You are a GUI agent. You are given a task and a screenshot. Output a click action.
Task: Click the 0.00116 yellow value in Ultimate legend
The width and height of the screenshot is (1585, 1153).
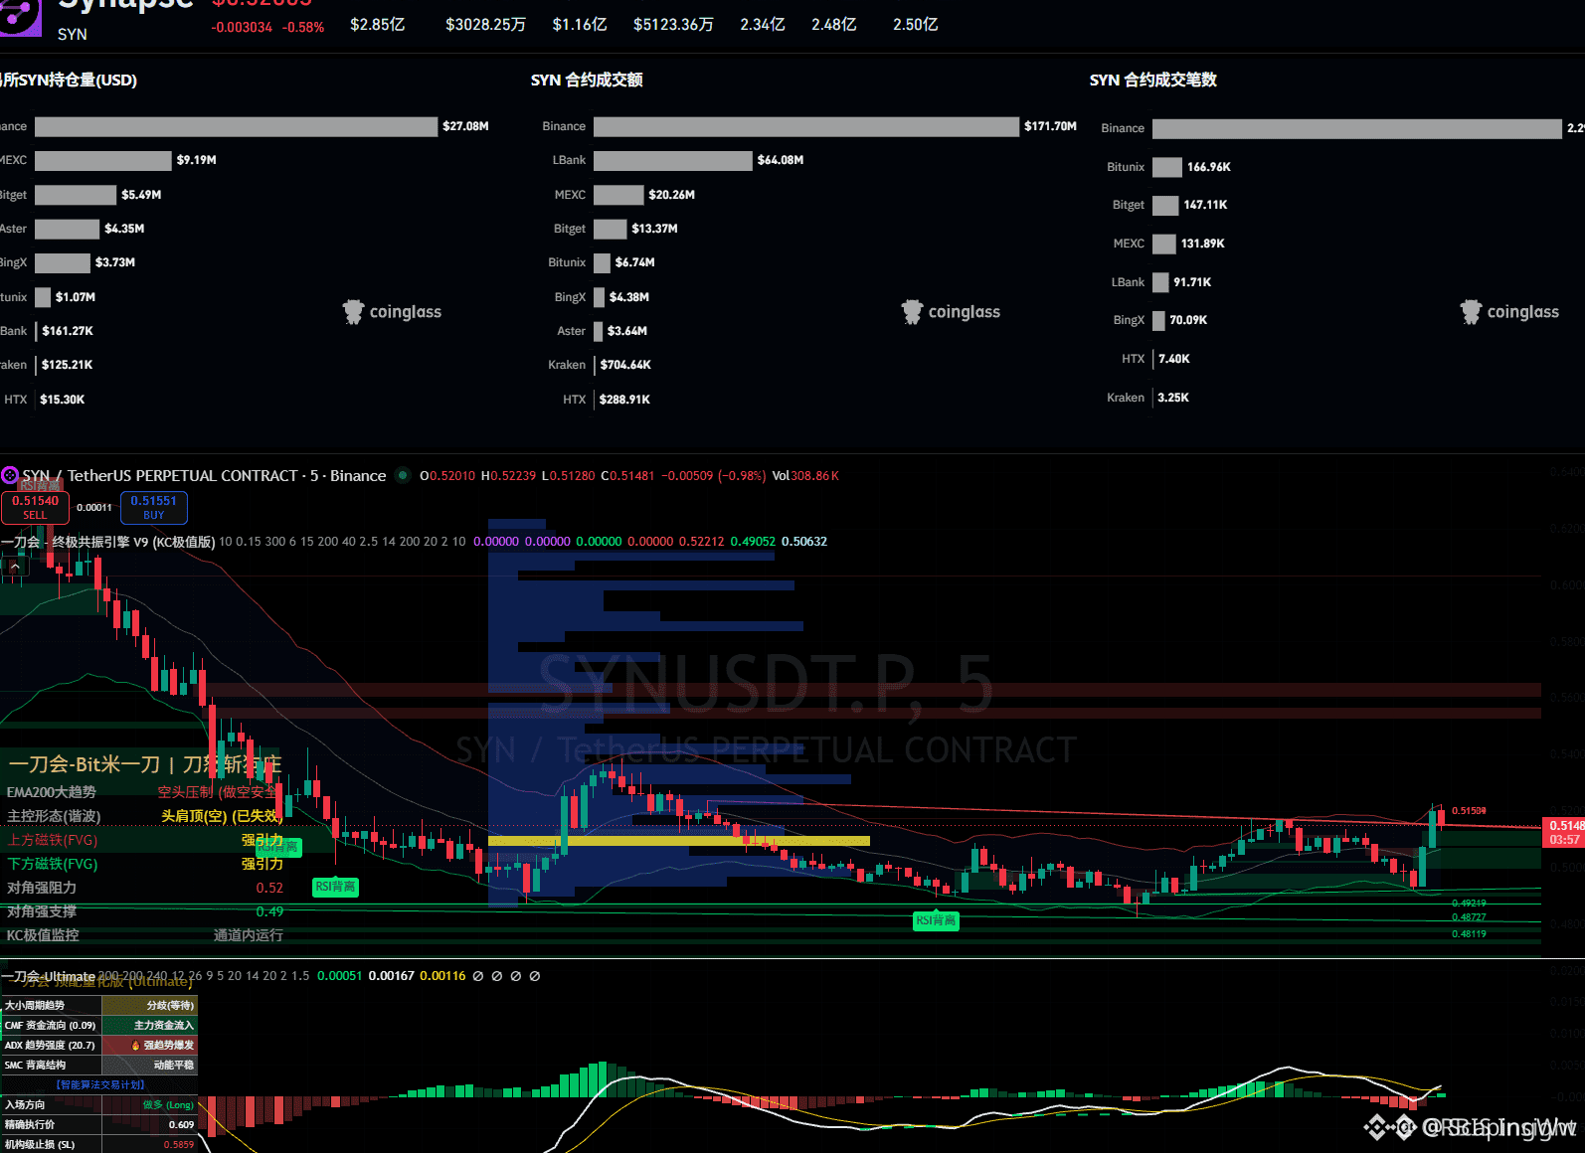(442, 976)
